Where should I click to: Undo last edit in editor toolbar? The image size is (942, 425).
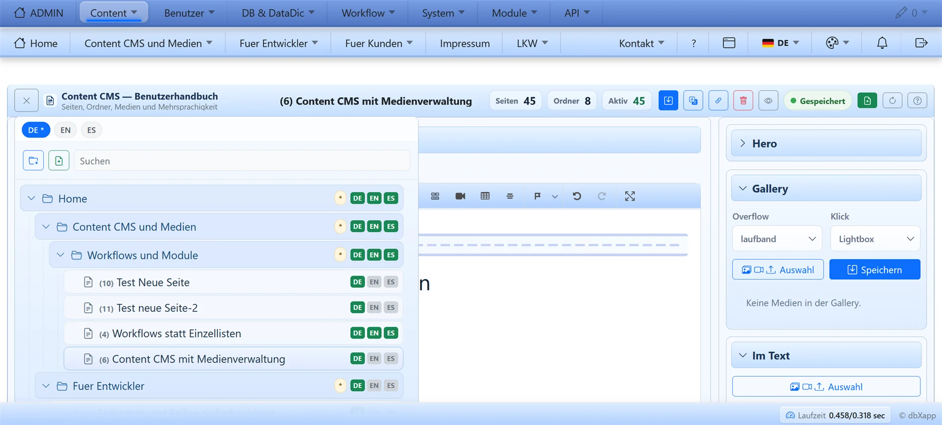click(x=577, y=196)
